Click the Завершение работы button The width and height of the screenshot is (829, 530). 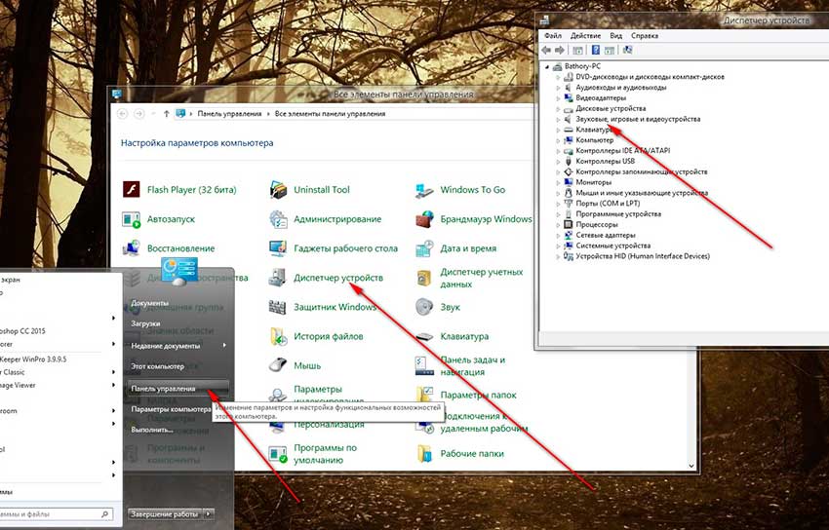tap(165, 513)
